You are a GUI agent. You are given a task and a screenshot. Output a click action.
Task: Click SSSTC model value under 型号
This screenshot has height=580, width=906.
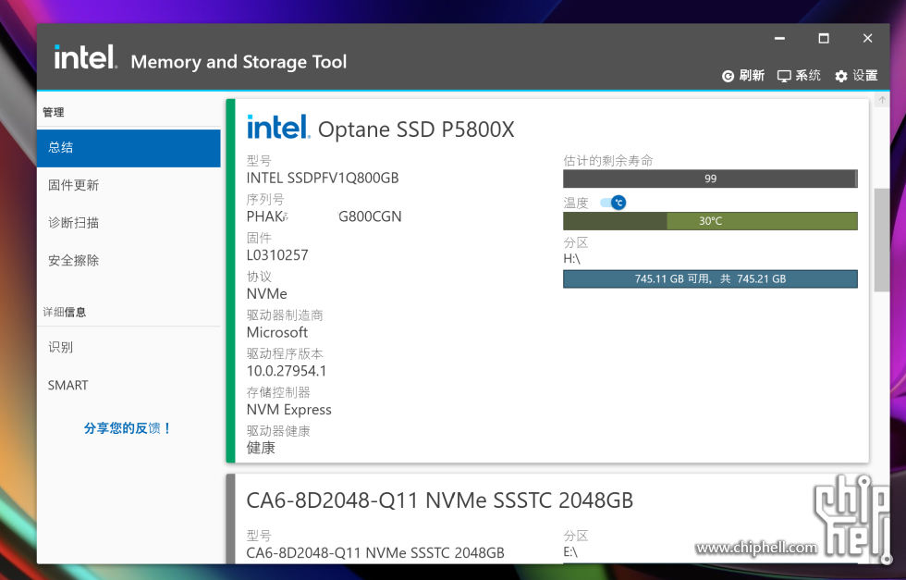tap(375, 553)
